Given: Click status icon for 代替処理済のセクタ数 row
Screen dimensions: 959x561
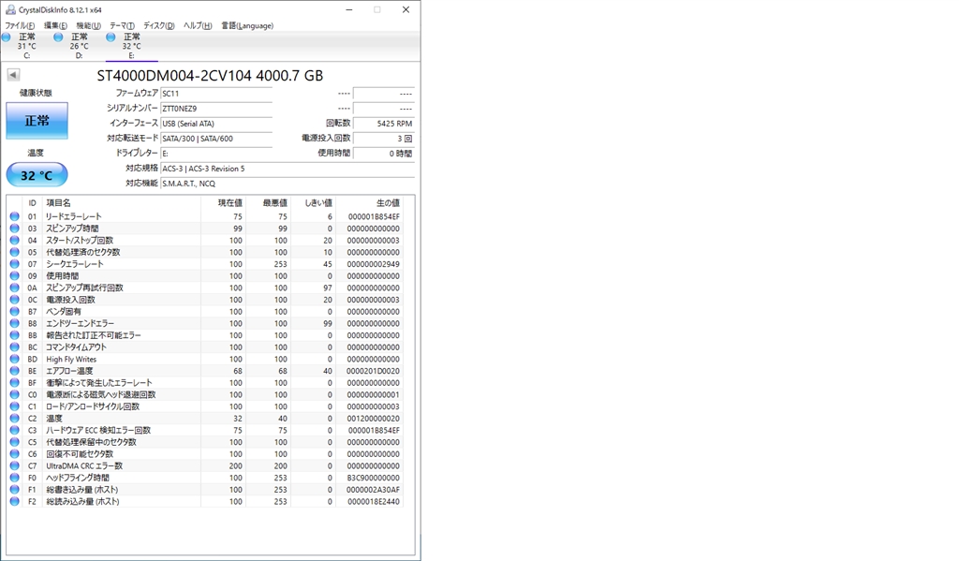Looking at the screenshot, I should (x=15, y=252).
